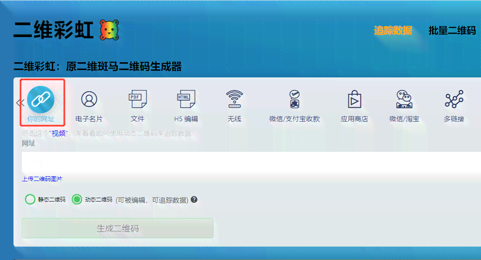Open the 批量二维码 menu item
Screen dimensions: 481x260
point(452,30)
